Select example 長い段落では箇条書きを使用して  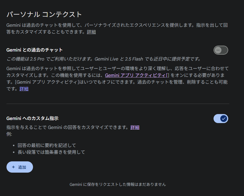click(51, 152)
